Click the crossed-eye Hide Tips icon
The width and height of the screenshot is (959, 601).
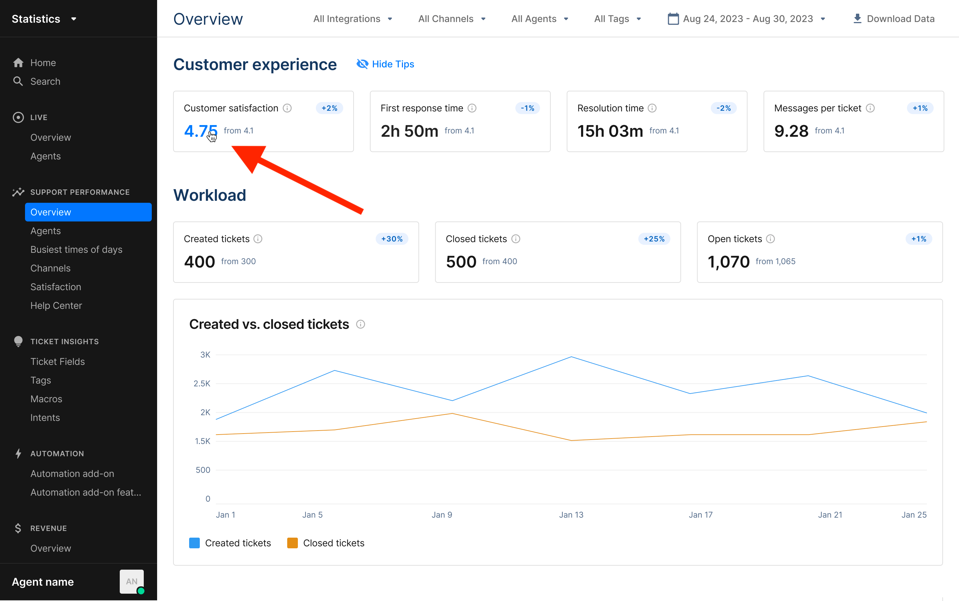pos(362,64)
